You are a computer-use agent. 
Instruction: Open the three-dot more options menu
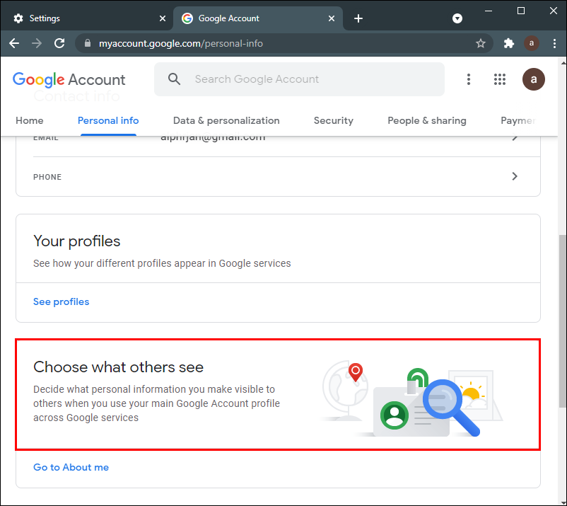(468, 79)
